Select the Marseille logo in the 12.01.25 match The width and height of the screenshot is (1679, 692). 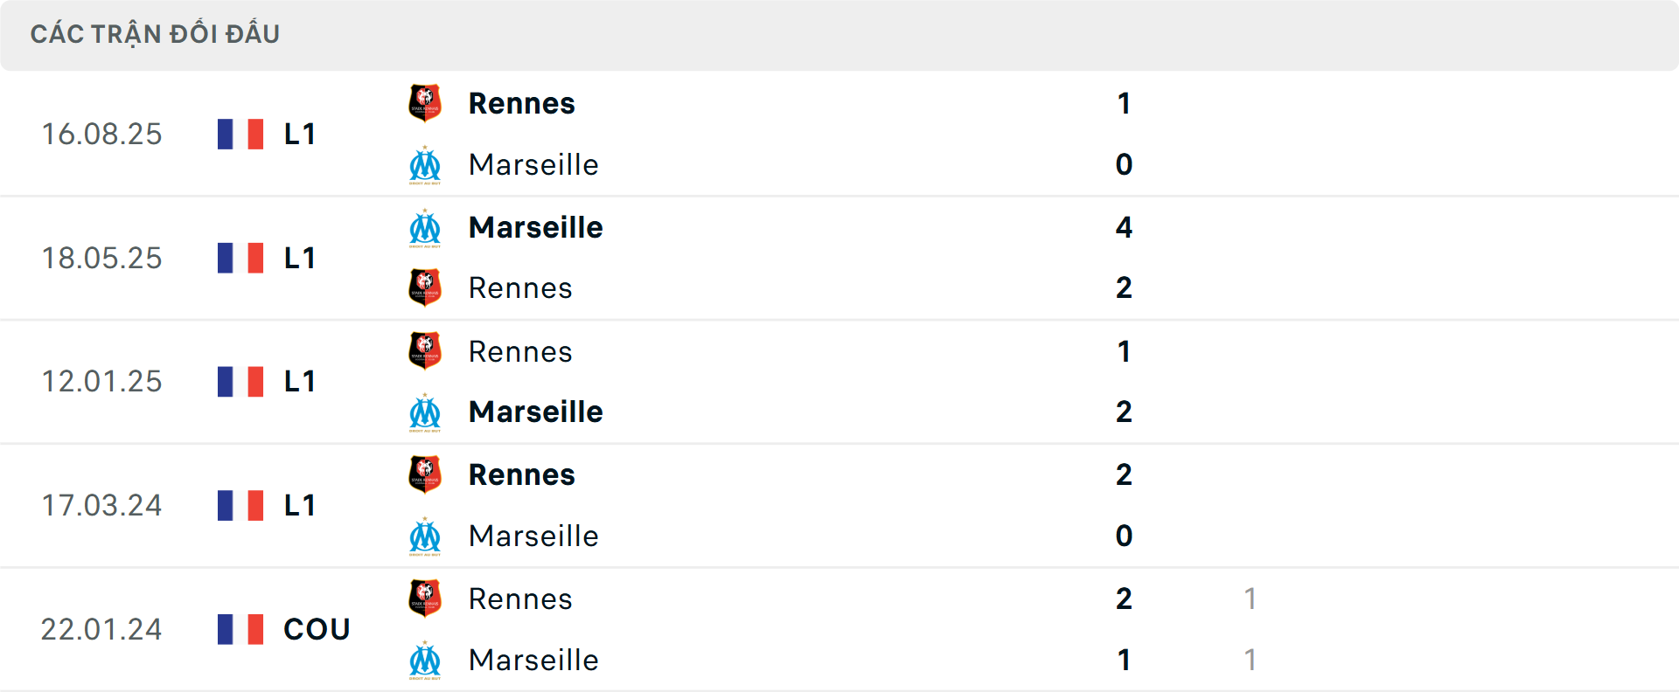coord(425,412)
